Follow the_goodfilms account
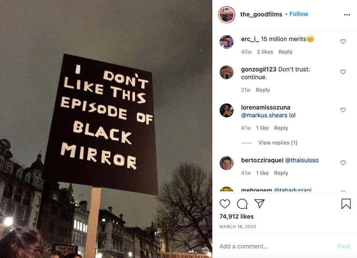This screenshot has width=357, height=258. click(x=299, y=14)
